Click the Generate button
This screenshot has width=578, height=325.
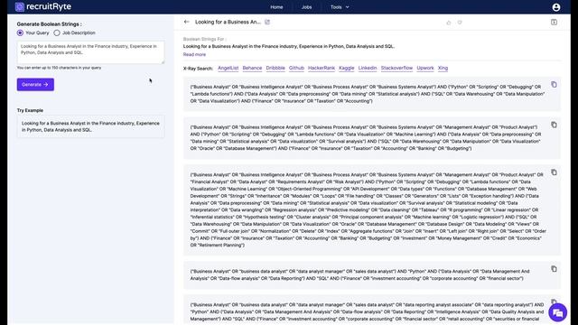point(35,84)
